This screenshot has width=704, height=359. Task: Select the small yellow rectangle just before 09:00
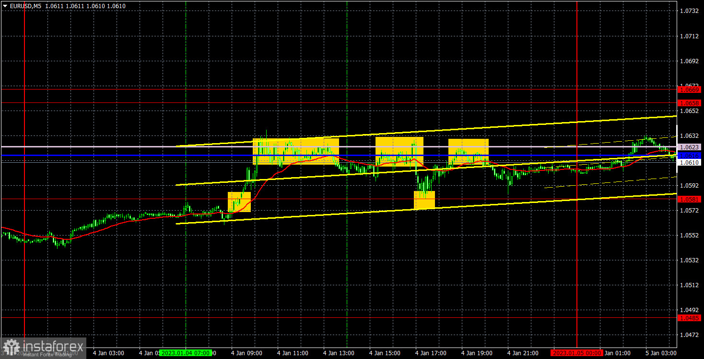[x=239, y=202]
